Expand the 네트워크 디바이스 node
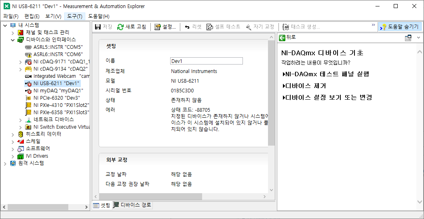424x219 pixels. pos(20,120)
